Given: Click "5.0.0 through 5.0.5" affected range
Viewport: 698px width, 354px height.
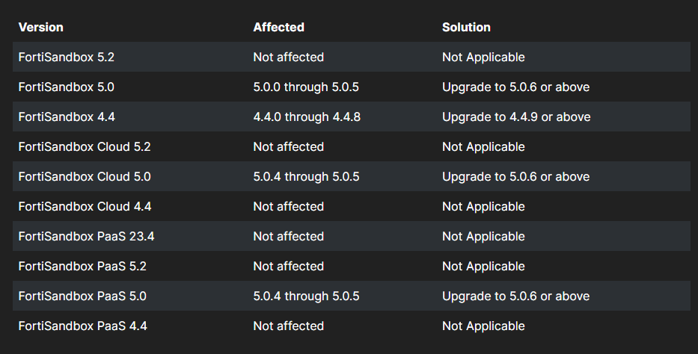Looking at the screenshot, I should coord(306,87).
